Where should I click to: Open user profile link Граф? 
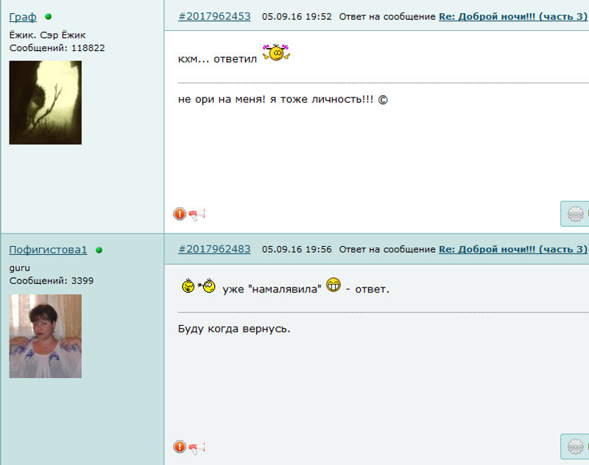click(x=23, y=17)
